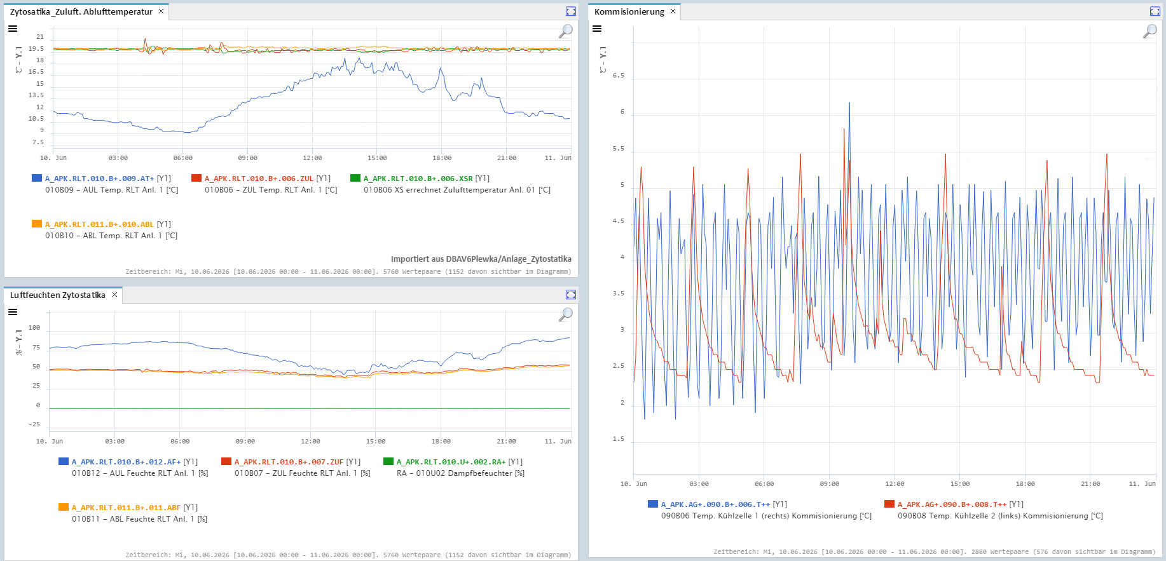Toggle legend series A_APK.RLT.010.B+.012.AF+
Viewport: 1166px width, 561px height.
[127, 462]
